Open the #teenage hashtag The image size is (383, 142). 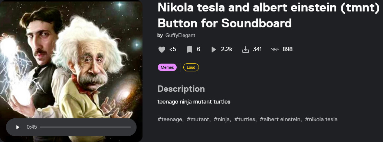click(170, 119)
